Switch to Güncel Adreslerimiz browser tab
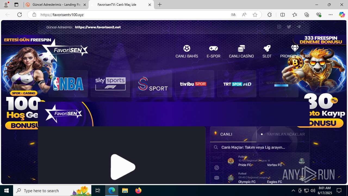Screen dimensions: 348x196 pyautogui.click(x=56, y=5)
